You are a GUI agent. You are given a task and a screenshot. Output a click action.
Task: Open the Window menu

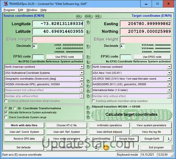pos(32,10)
